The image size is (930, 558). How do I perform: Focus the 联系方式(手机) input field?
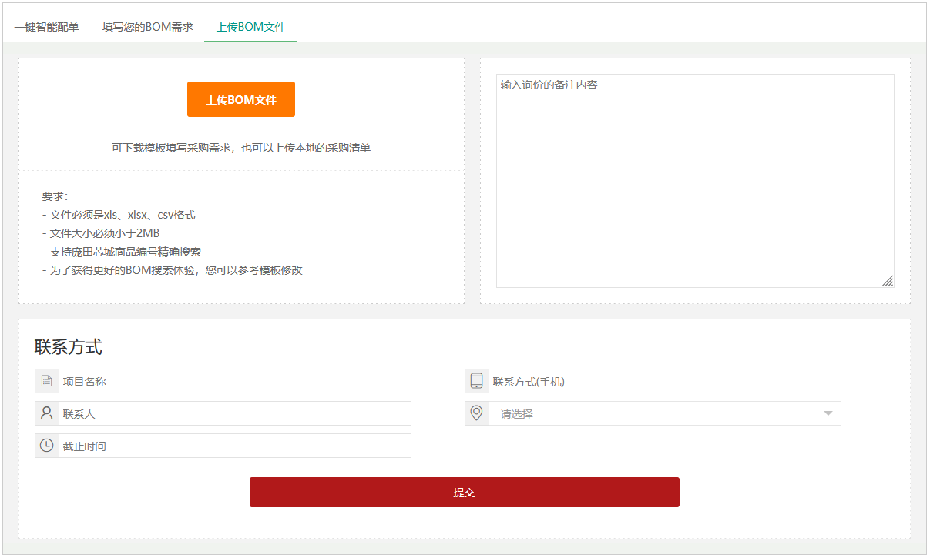[665, 381]
